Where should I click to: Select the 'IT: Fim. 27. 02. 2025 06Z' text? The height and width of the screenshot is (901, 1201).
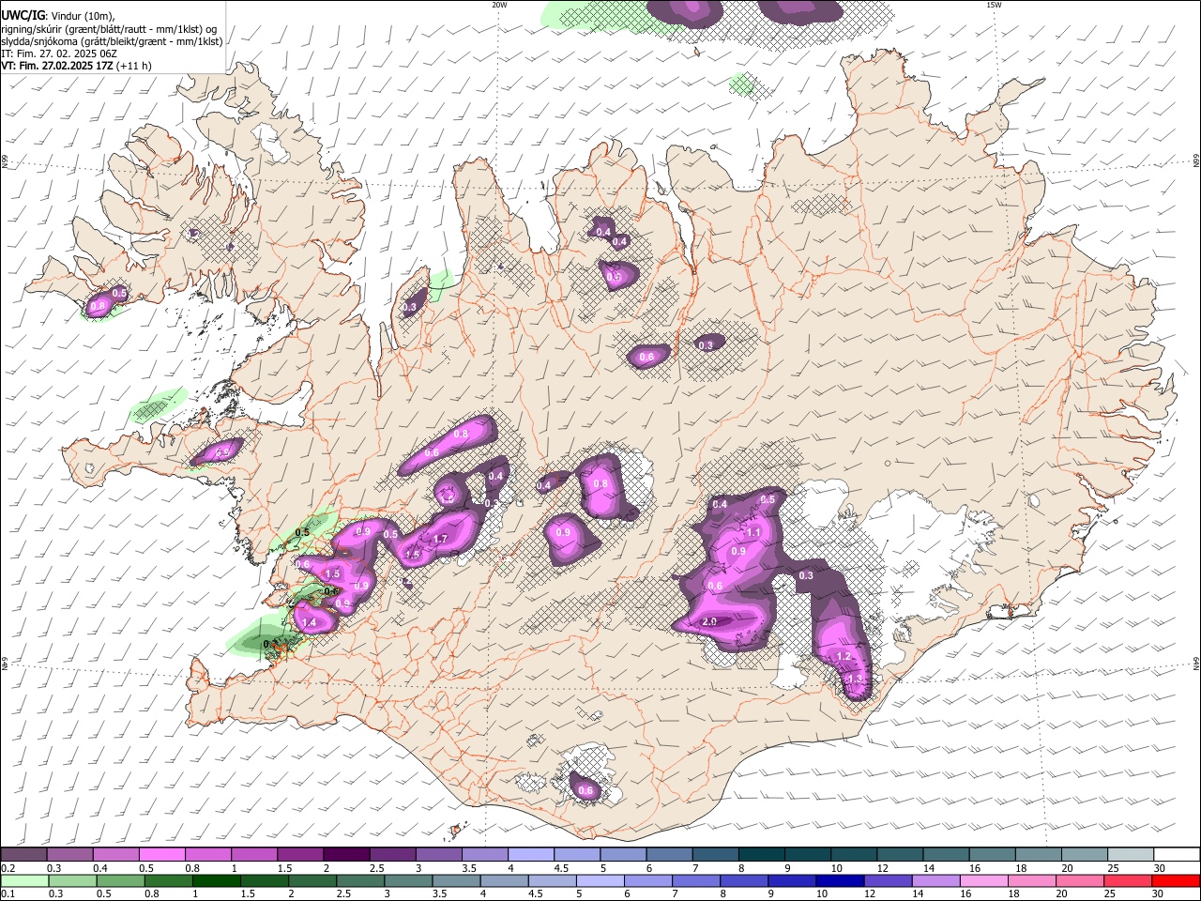tap(59, 53)
